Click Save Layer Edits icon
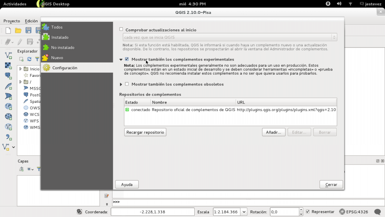 30,41
